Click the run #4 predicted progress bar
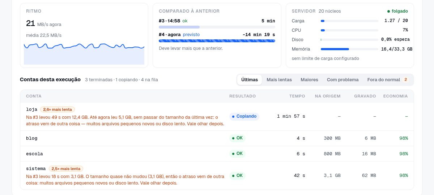The image size is (434, 195). [x=217, y=41]
